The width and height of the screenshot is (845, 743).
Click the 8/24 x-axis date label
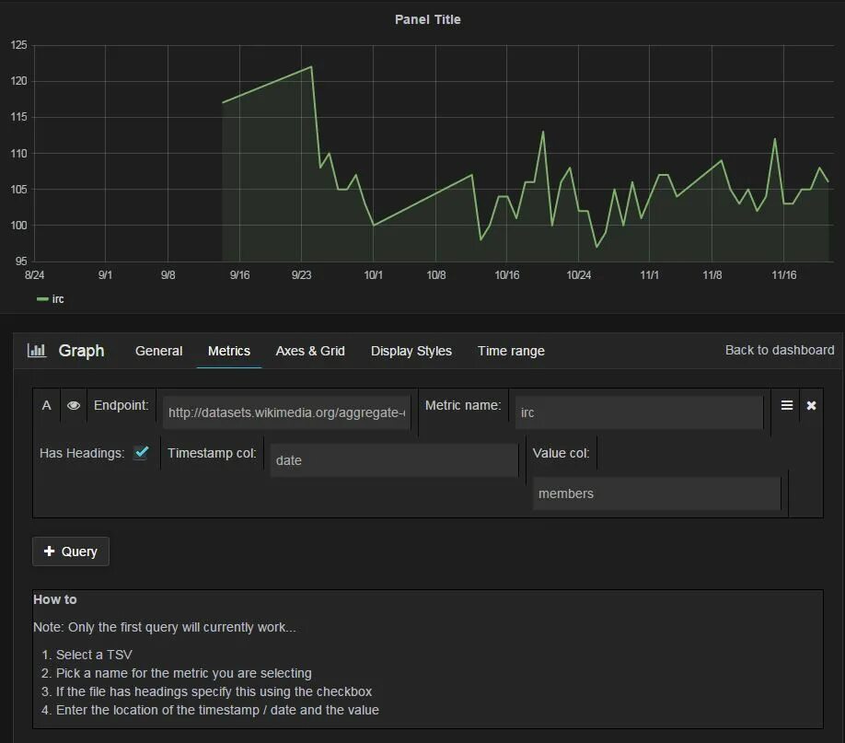coord(34,275)
